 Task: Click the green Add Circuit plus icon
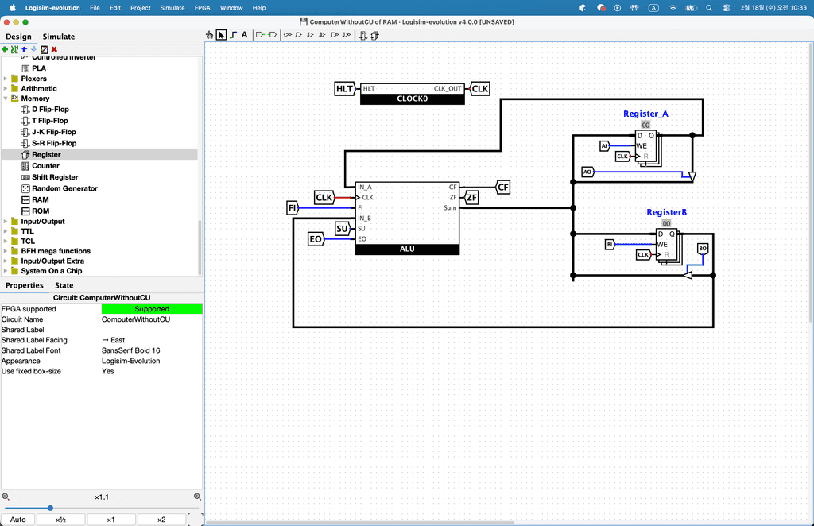click(x=5, y=49)
